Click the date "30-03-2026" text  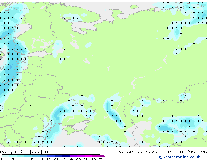coord(142,152)
